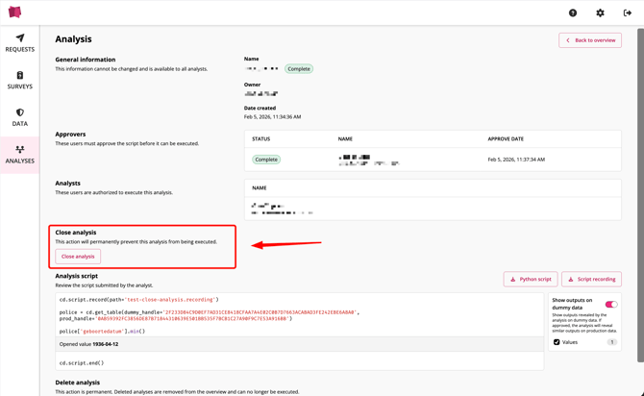Download the Script recording

(591, 279)
